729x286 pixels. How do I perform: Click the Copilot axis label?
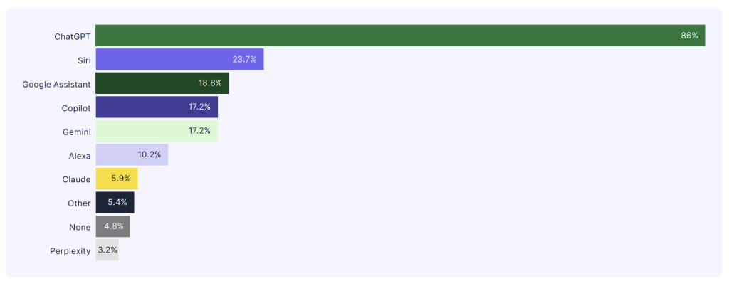(x=76, y=108)
